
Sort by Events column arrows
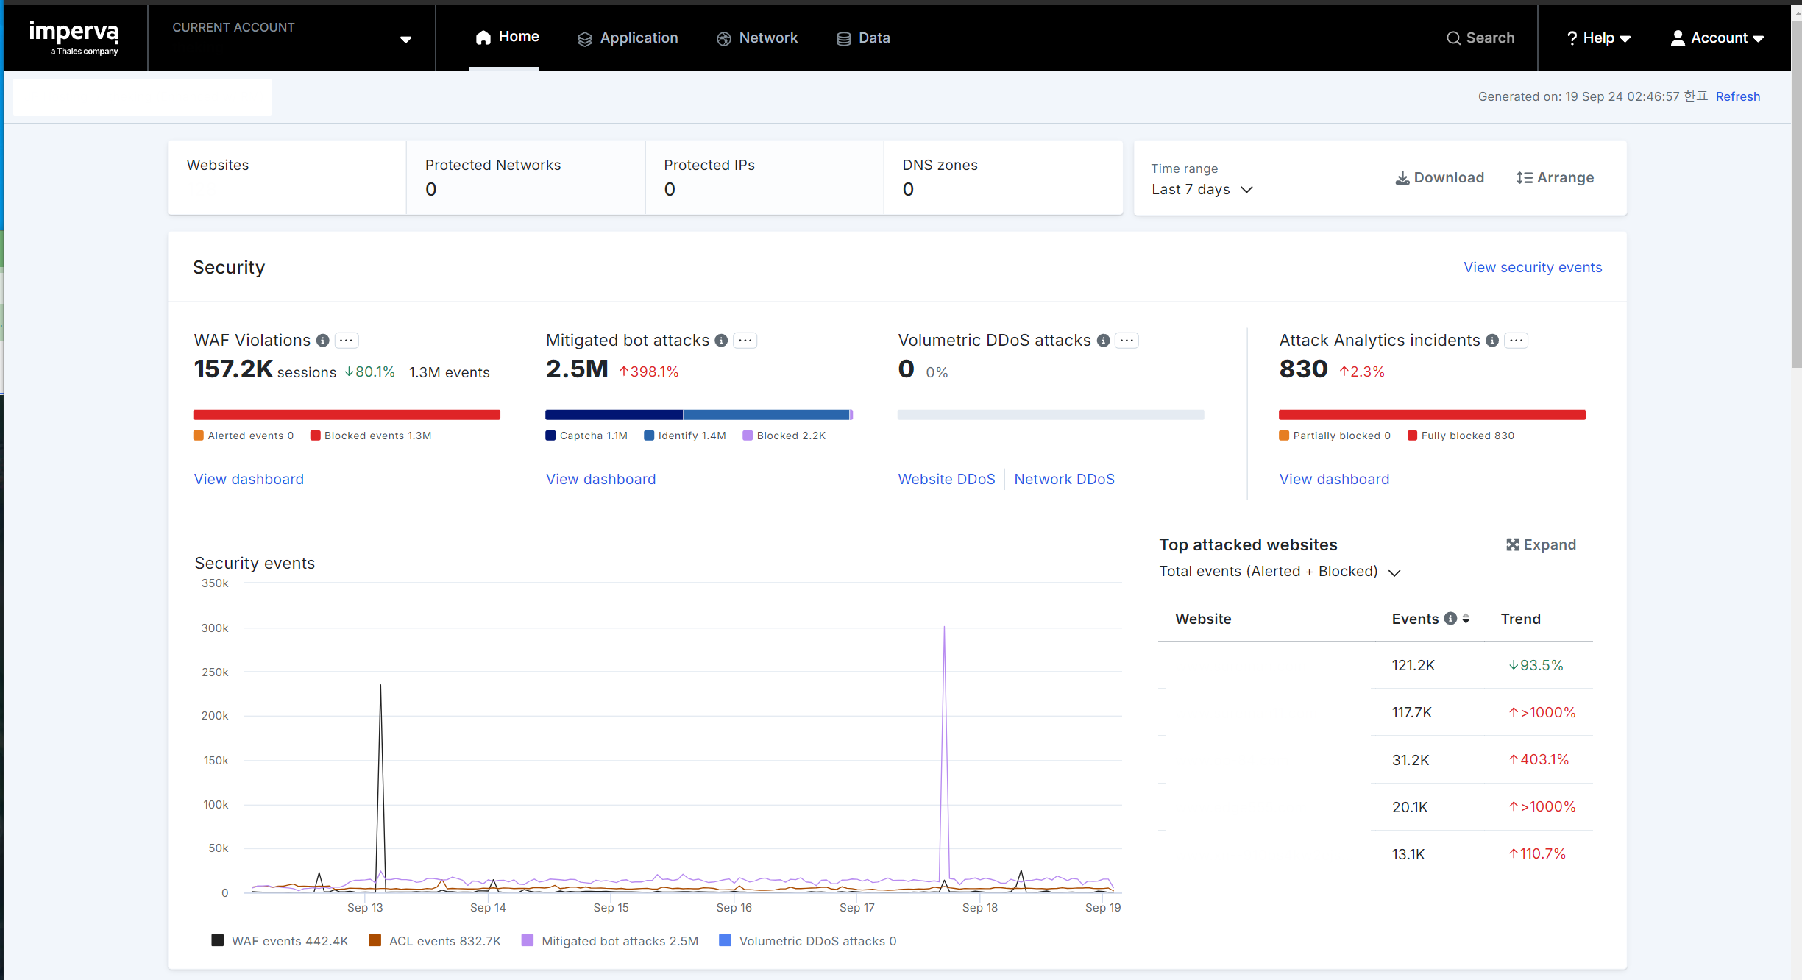click(1466, 619)
